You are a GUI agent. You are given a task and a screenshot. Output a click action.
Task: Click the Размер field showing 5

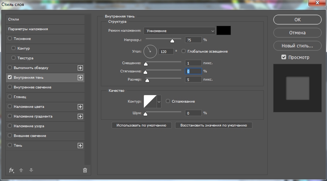193,79
